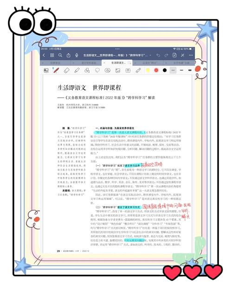
Task: Open the Elements sticker tool
Action: click(108, 70)
